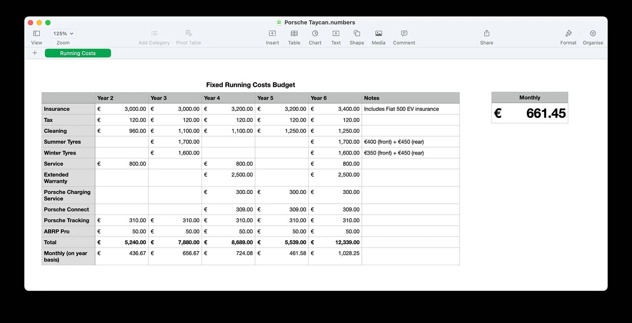The image size is (632, 323).
Task: Insert a Chart from toolbar
Action: click(315, 33)
